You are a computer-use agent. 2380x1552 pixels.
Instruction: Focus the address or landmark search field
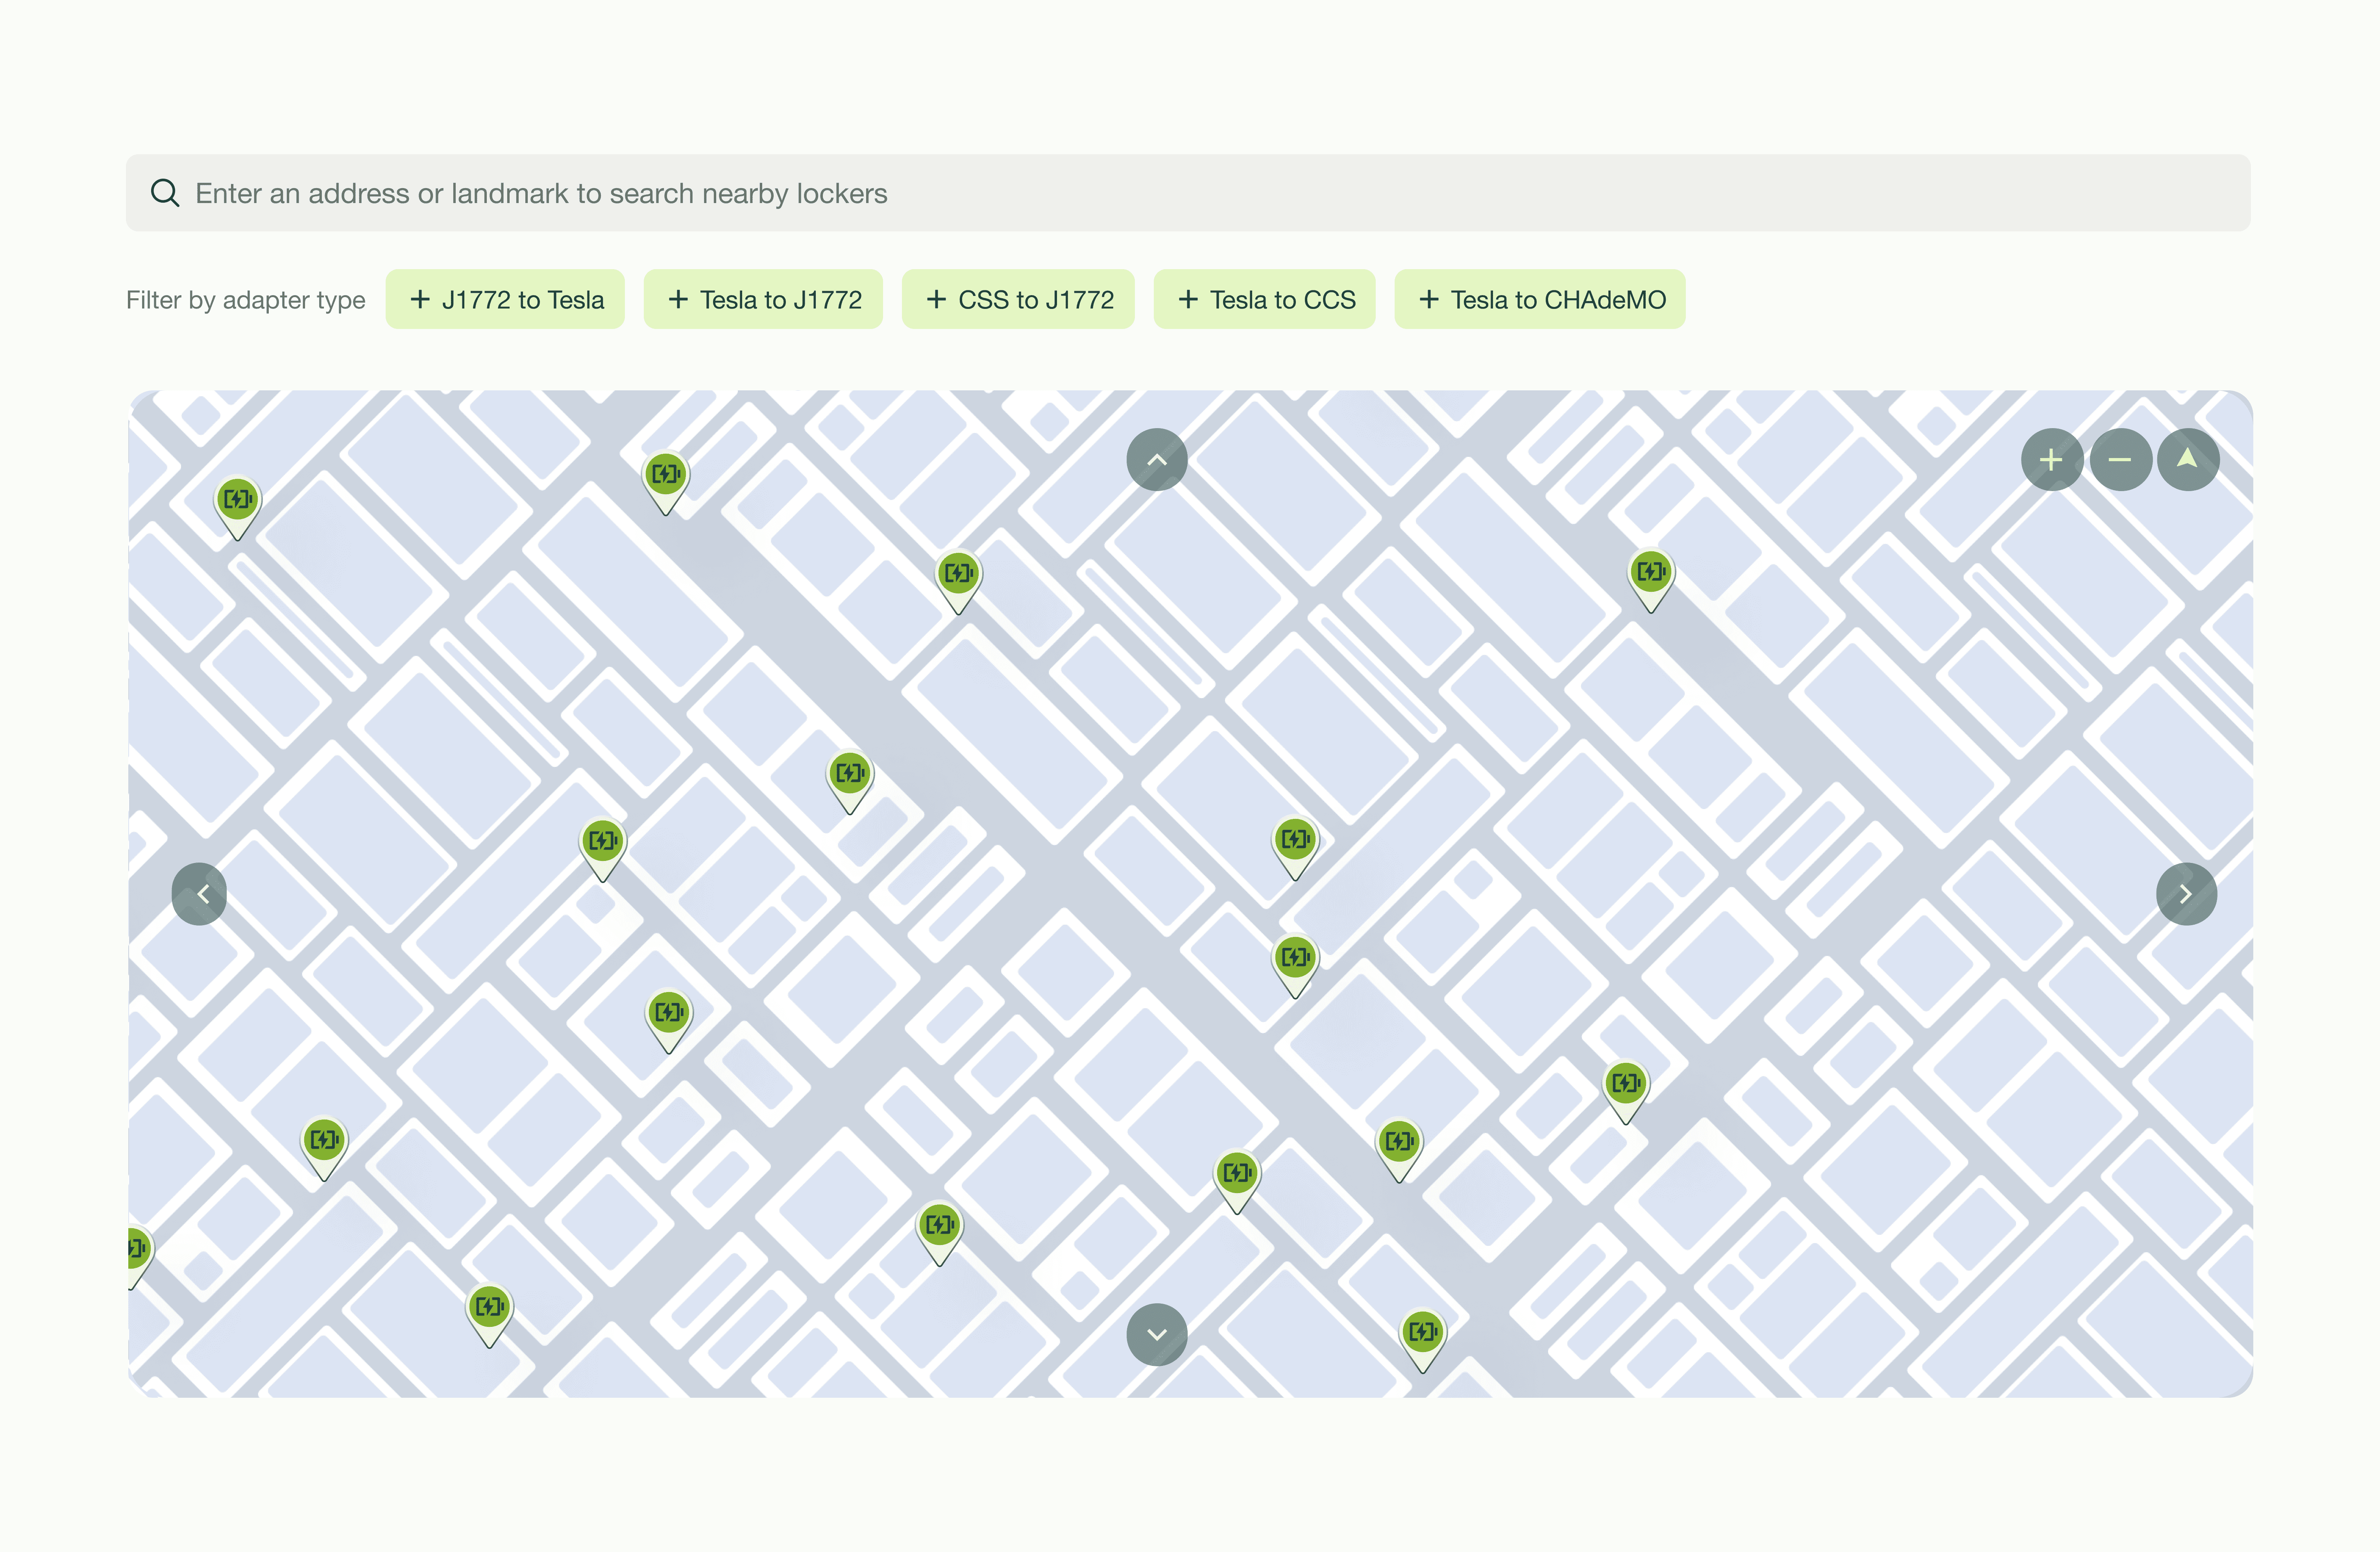tap(1200, 193)
